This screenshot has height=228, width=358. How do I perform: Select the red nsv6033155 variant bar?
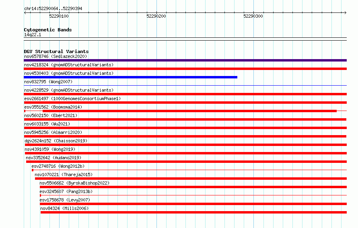(x=185, y=128)
